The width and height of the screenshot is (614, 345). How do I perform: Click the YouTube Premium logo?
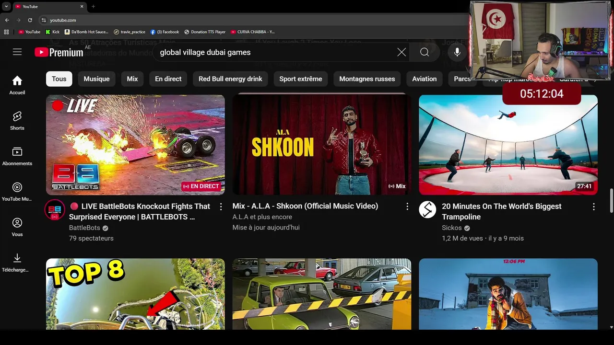pyautogui.click(x=59, y=52)
